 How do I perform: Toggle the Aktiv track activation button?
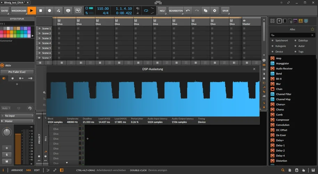coord(2,65)
